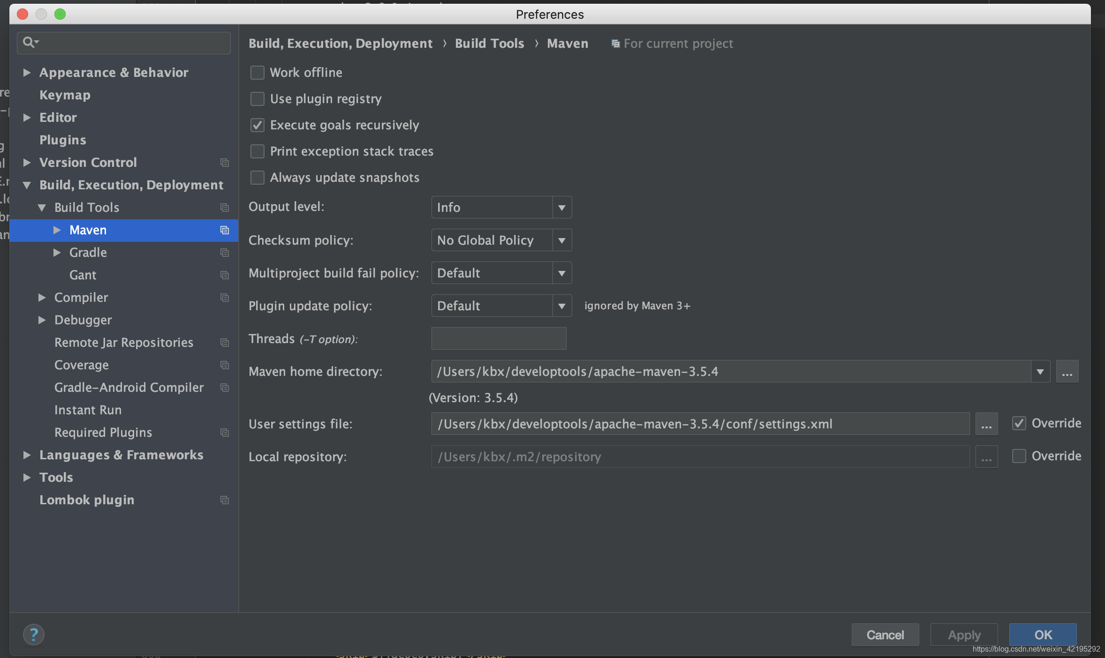This screenshot has width=1105, height=658.
Task: Open the Output level dropdown
Action: pyautogui.click(x=561, y=207)
